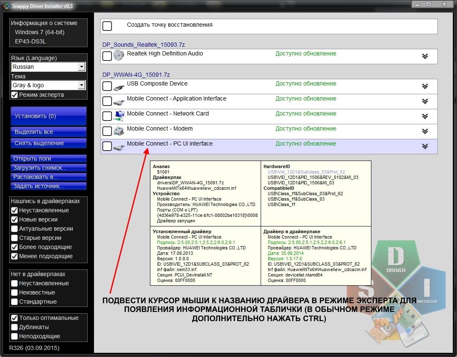Tick the Создать точку восстановления checkbox
Screen dimensions: 457x357
(x=107, y=26)
